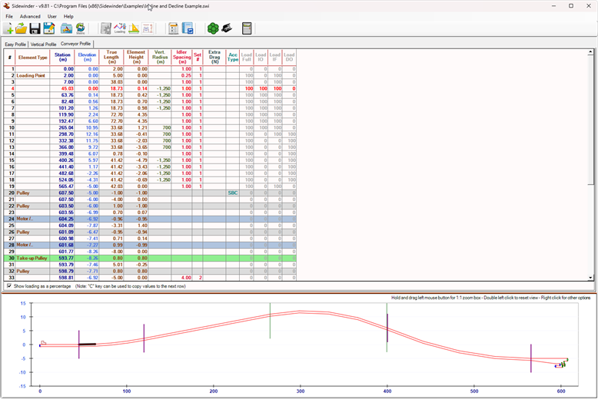This screenshot has height=399, width=598.
Task: Open a file with the folder icon
Action: (22, 28)
